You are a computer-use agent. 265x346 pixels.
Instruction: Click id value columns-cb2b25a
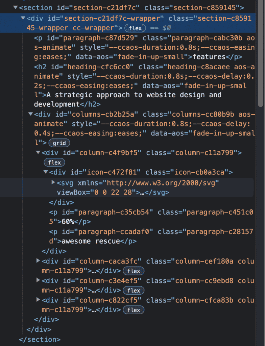tap(103, 114)
